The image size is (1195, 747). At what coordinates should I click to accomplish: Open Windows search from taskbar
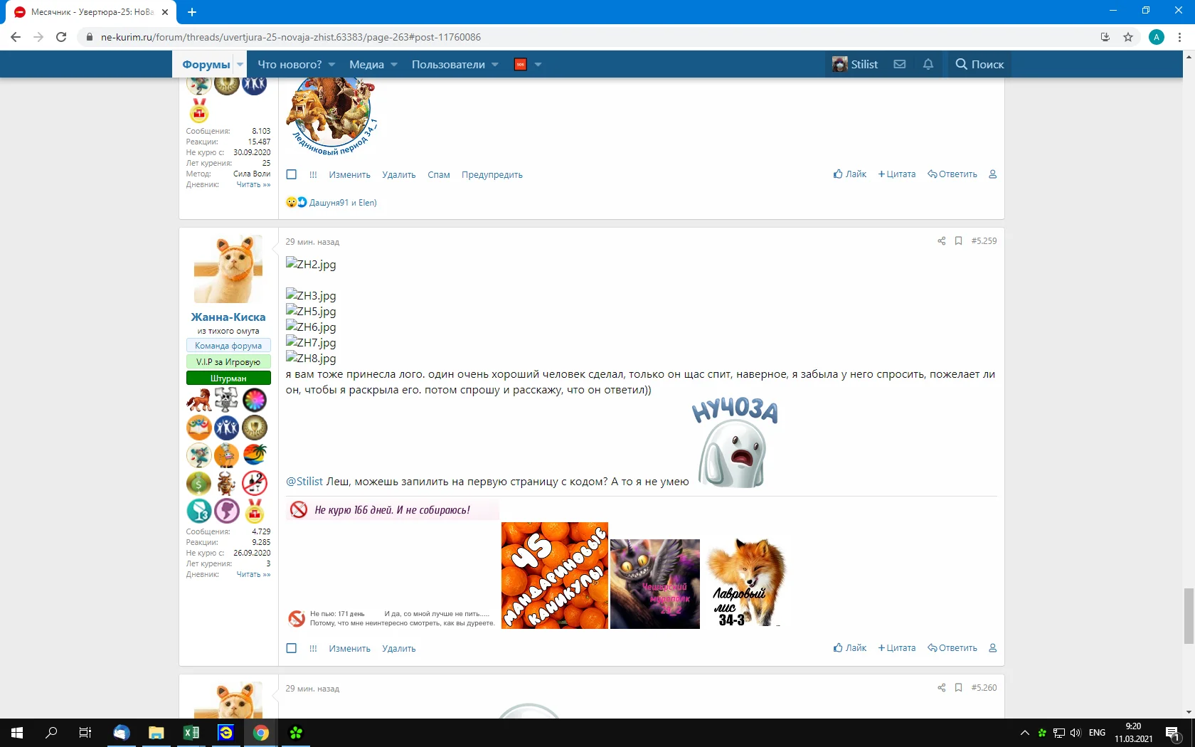point(51,733)
